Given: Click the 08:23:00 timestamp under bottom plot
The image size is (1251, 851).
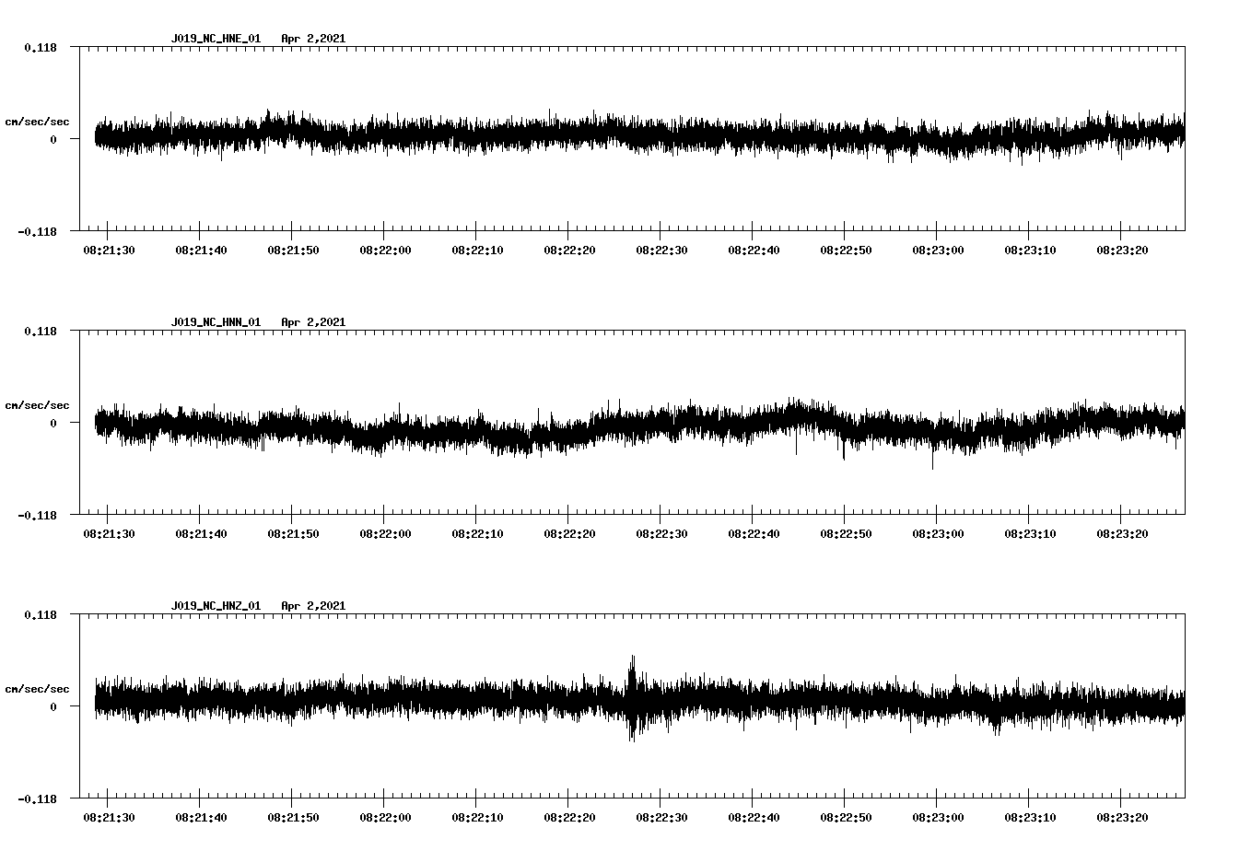Looking at the screenshot, I should (x=939, y=815).
